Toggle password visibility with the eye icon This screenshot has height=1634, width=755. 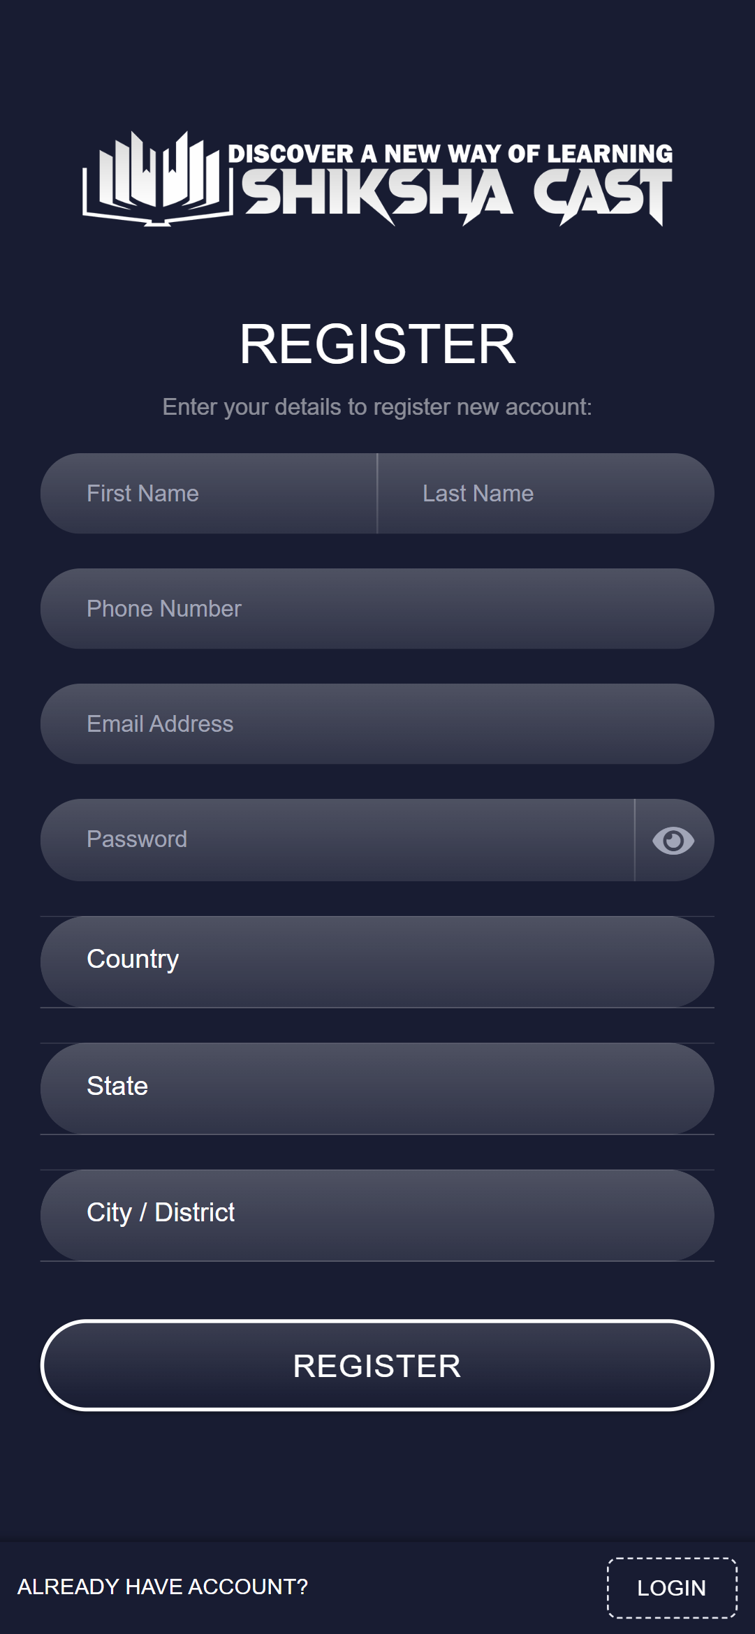[673, 840]
